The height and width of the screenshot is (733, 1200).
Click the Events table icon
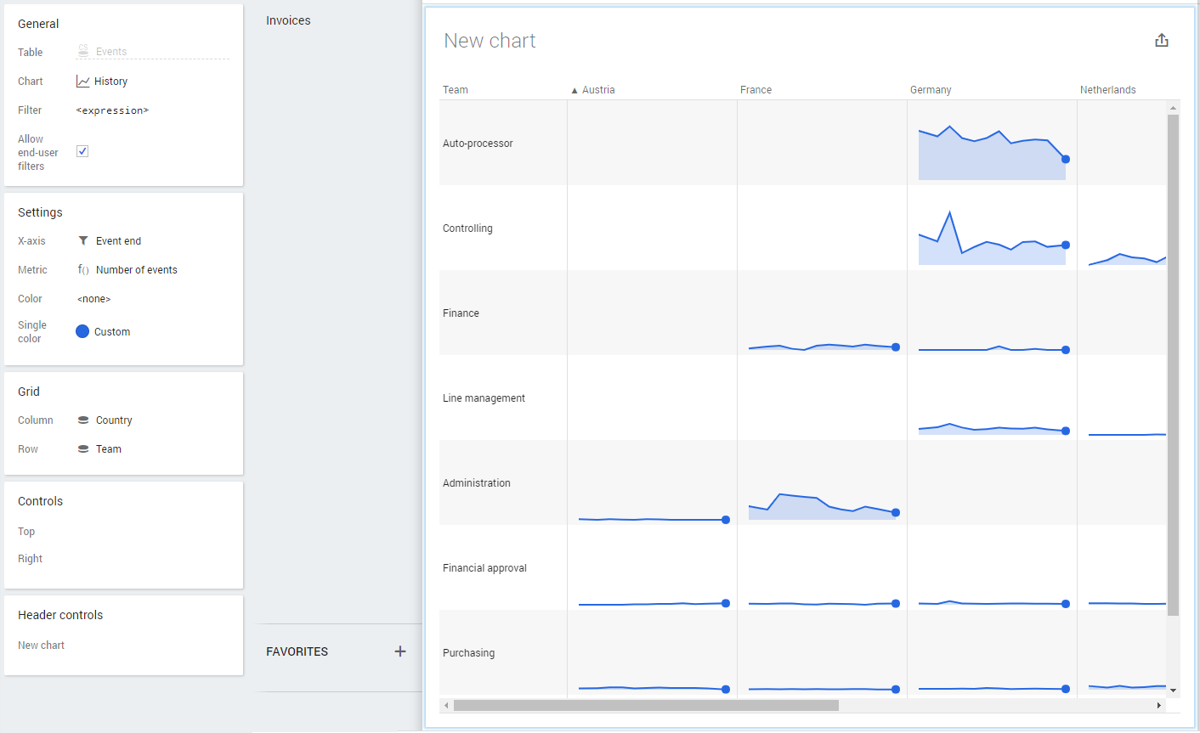point(83,52)
